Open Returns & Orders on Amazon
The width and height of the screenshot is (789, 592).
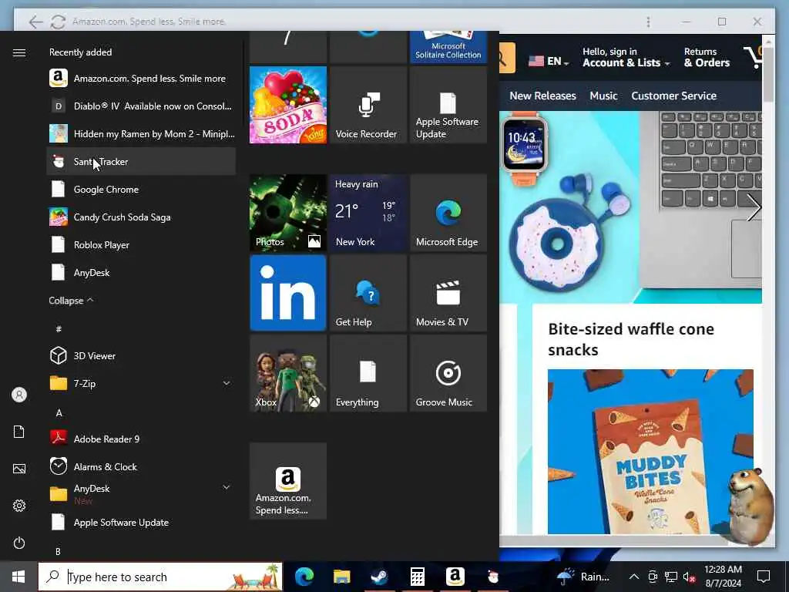tap(707, 57)
